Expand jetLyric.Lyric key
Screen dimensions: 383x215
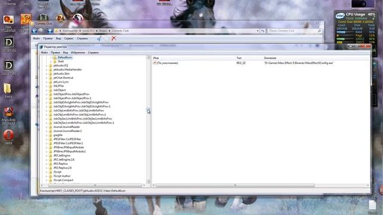(x=47, y=82)
